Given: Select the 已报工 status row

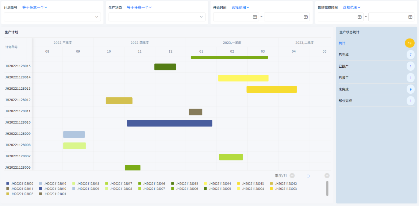Looking at the screenshot, I should (x=376, y=78).
